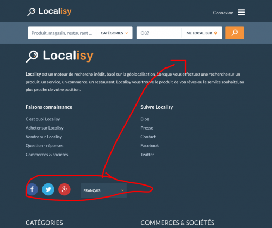Open the Contact link
The width and height of the screenshot is (272, 228).
148,137
